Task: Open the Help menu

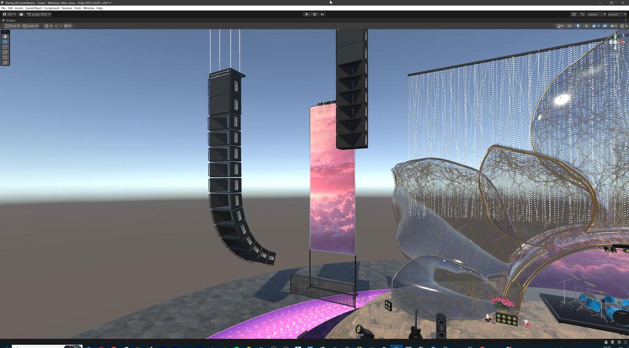Action: [100, 8]
